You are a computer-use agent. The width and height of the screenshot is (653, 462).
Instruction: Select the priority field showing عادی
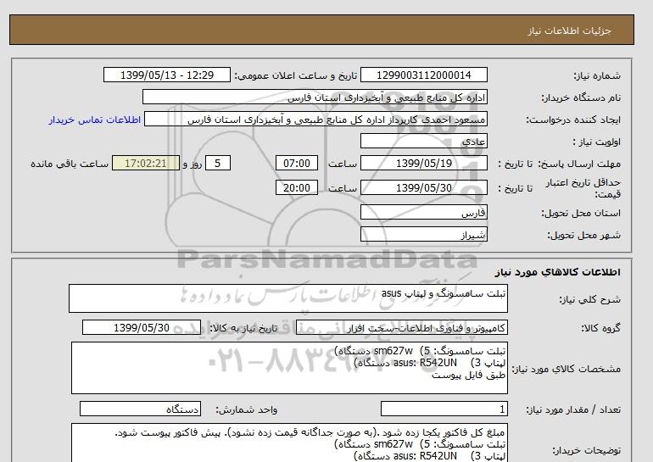coord(423,142)
